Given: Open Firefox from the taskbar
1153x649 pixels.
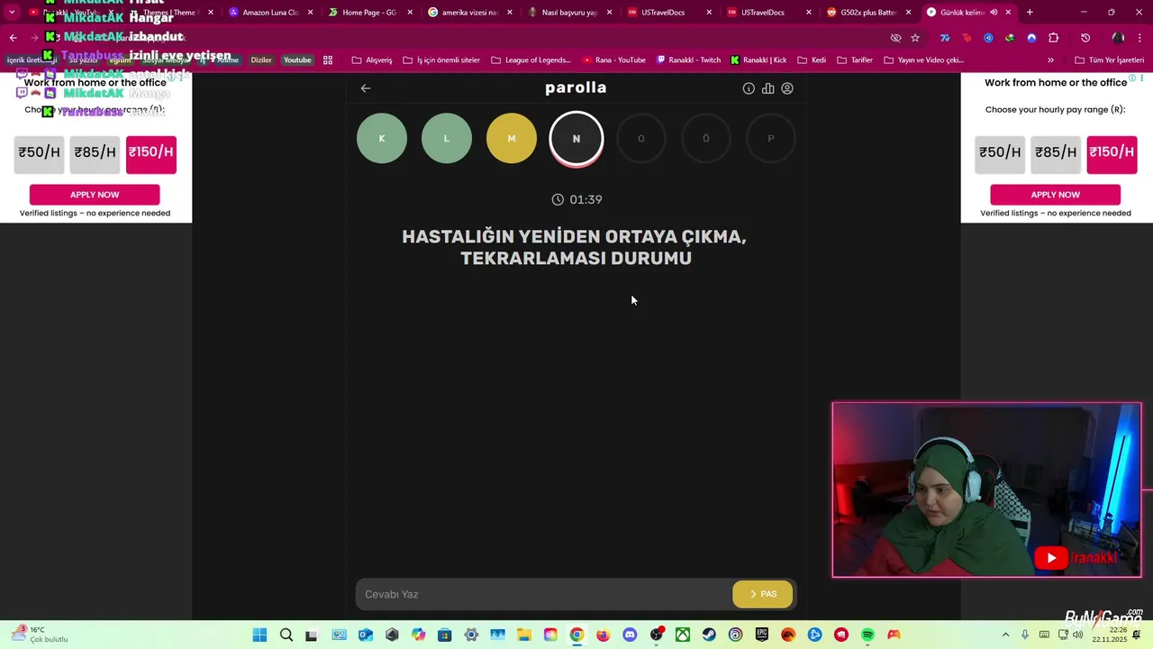Looking at the screenshot, I should click(x=604, y=635).
